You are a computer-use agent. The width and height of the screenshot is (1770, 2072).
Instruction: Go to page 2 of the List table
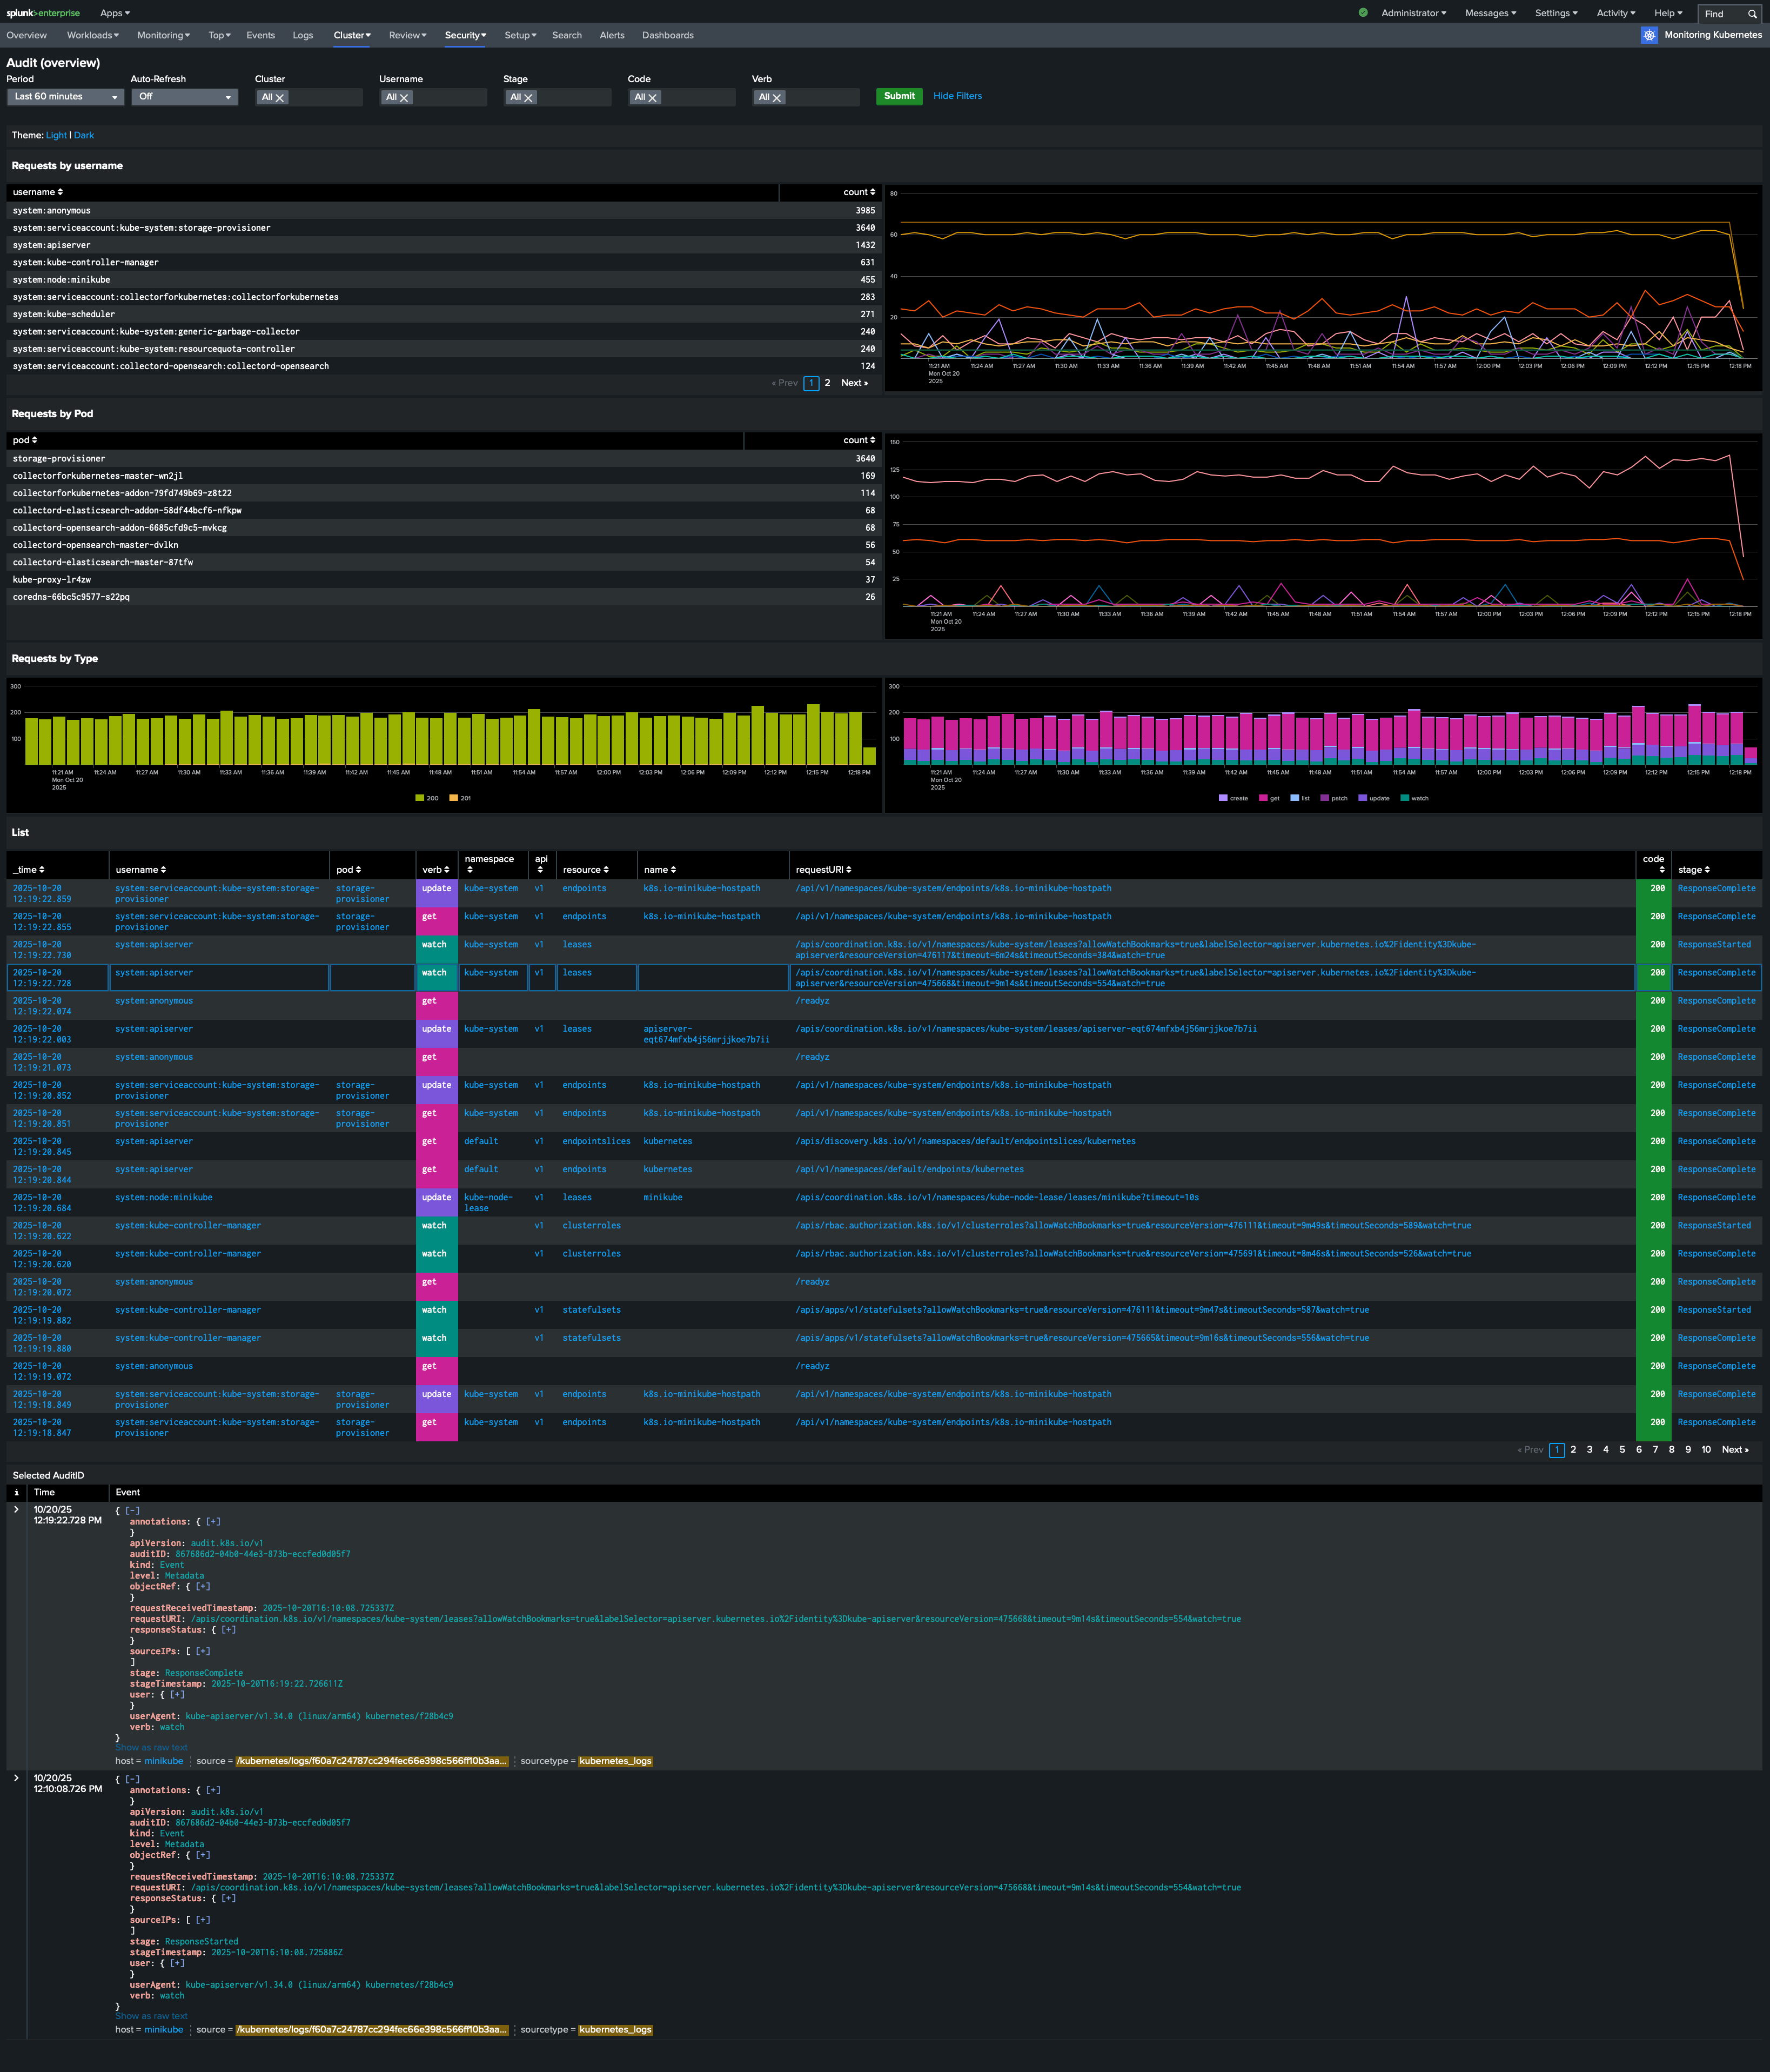pos(1573,1449)
